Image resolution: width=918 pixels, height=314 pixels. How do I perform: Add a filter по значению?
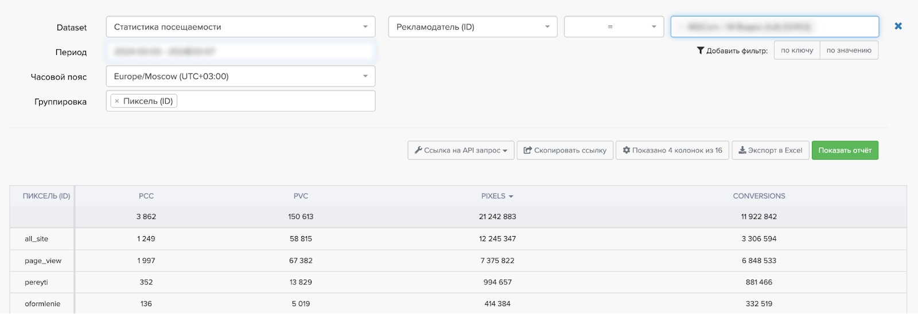point(849,50)
